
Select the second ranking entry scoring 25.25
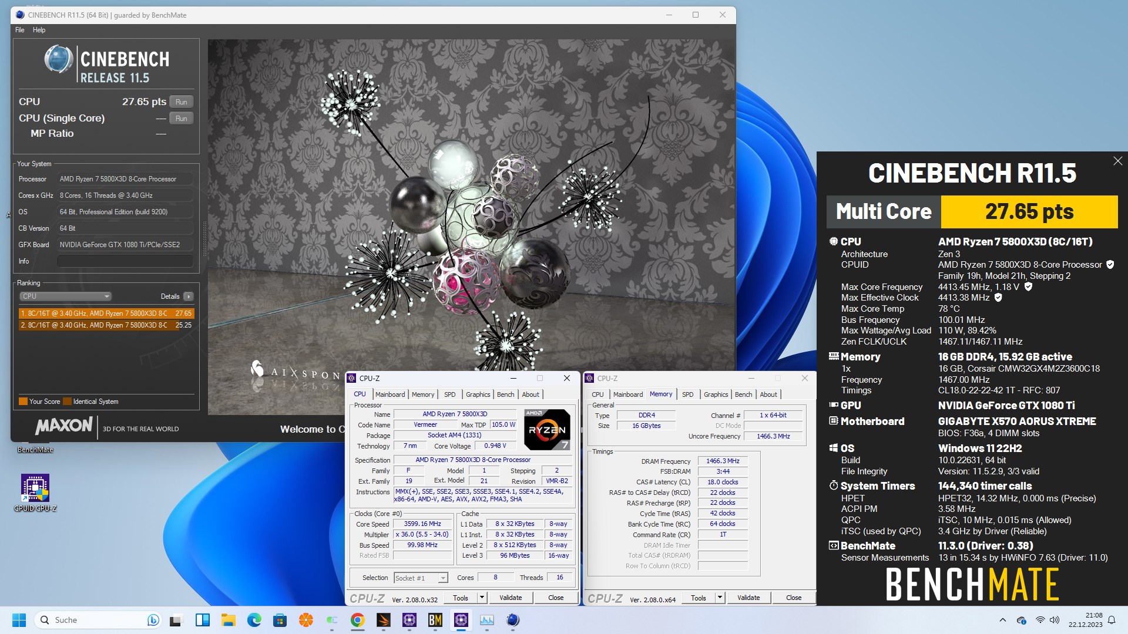[x=106, y=325]
